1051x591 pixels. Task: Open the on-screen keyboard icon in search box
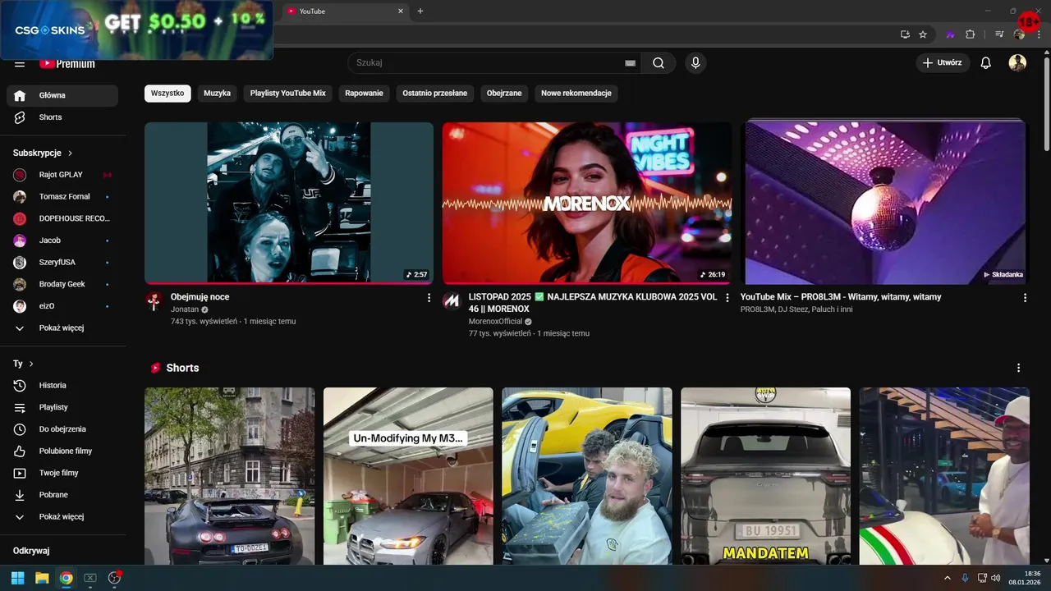tap(630, 63)
